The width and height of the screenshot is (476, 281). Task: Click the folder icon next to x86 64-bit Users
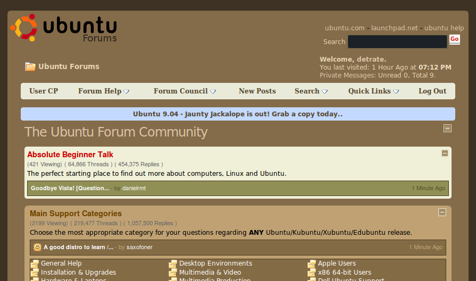coord(312,273)
